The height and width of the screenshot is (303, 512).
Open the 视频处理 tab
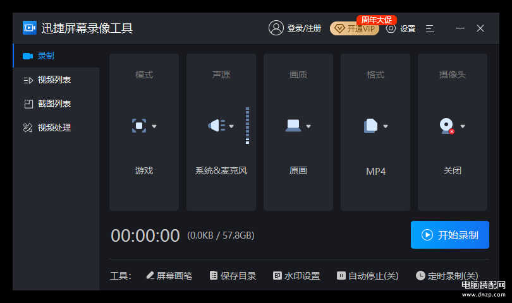point(56,128)
